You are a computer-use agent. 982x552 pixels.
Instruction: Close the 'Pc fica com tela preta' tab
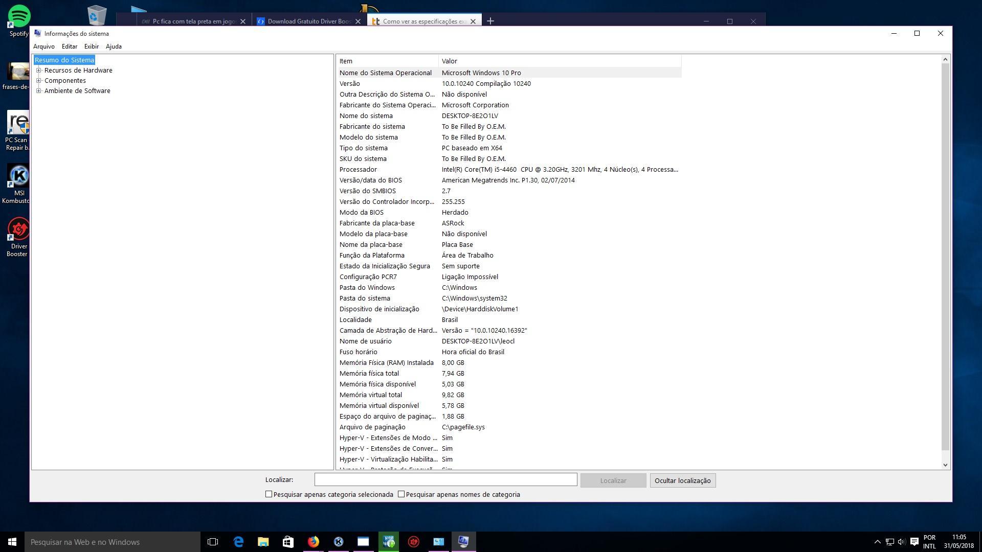tap(243, 21)
